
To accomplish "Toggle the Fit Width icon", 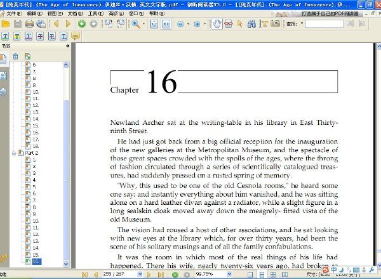I will pos(166,23).
